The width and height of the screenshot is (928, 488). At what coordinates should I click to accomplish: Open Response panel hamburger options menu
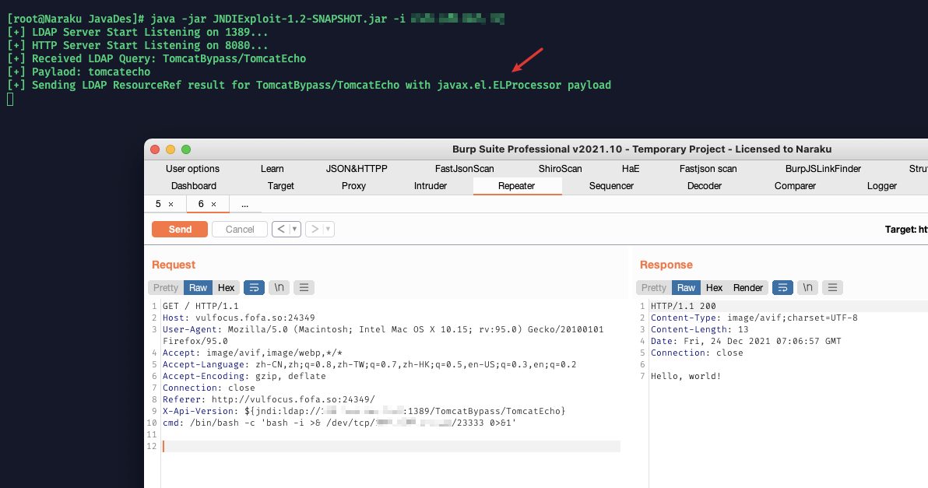[x=832, y=287]
